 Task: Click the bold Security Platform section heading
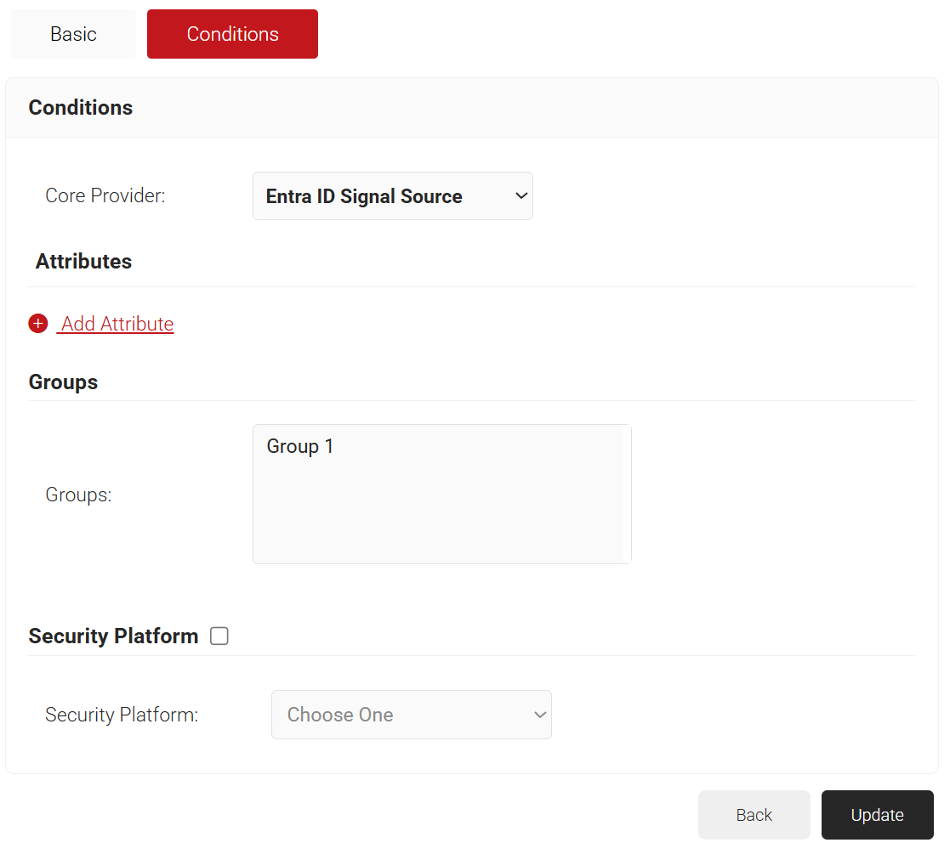pos(113,636)
